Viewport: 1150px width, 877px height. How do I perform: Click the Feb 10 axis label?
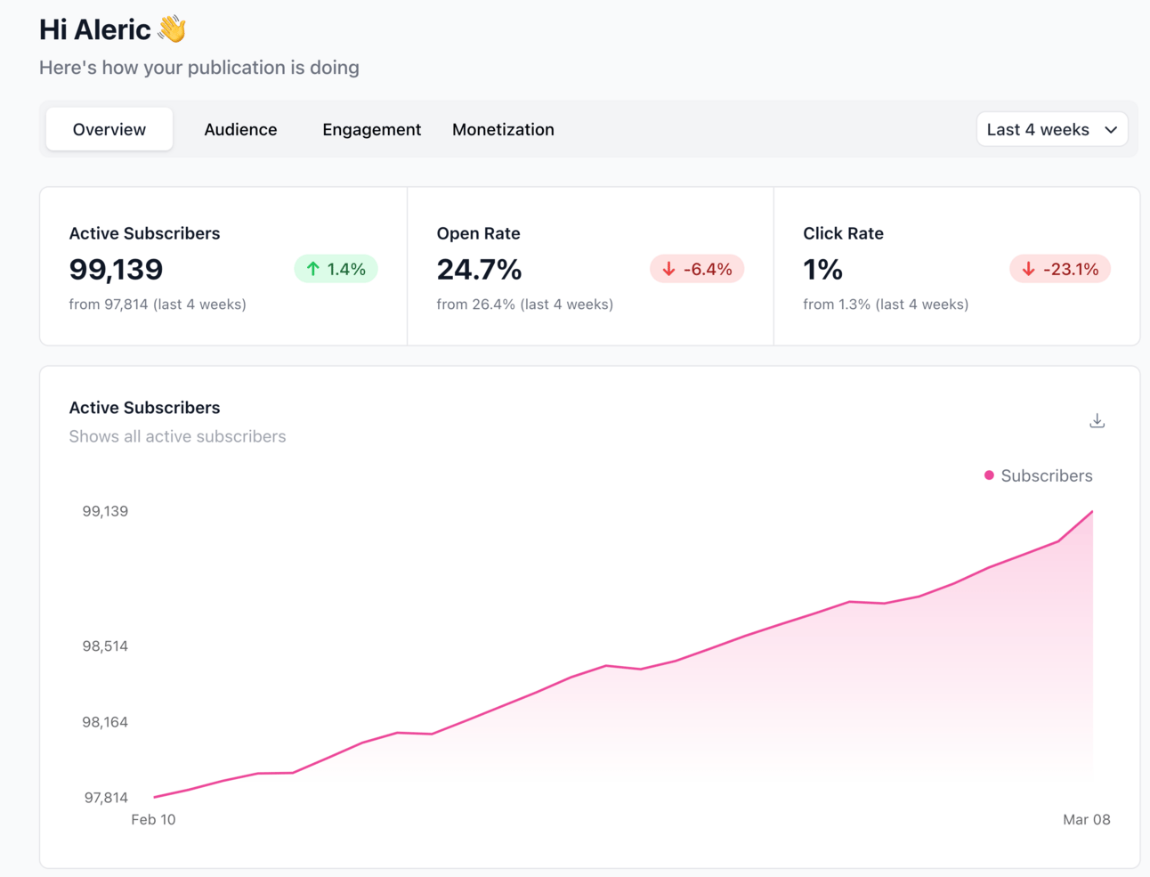click(153, 819)
